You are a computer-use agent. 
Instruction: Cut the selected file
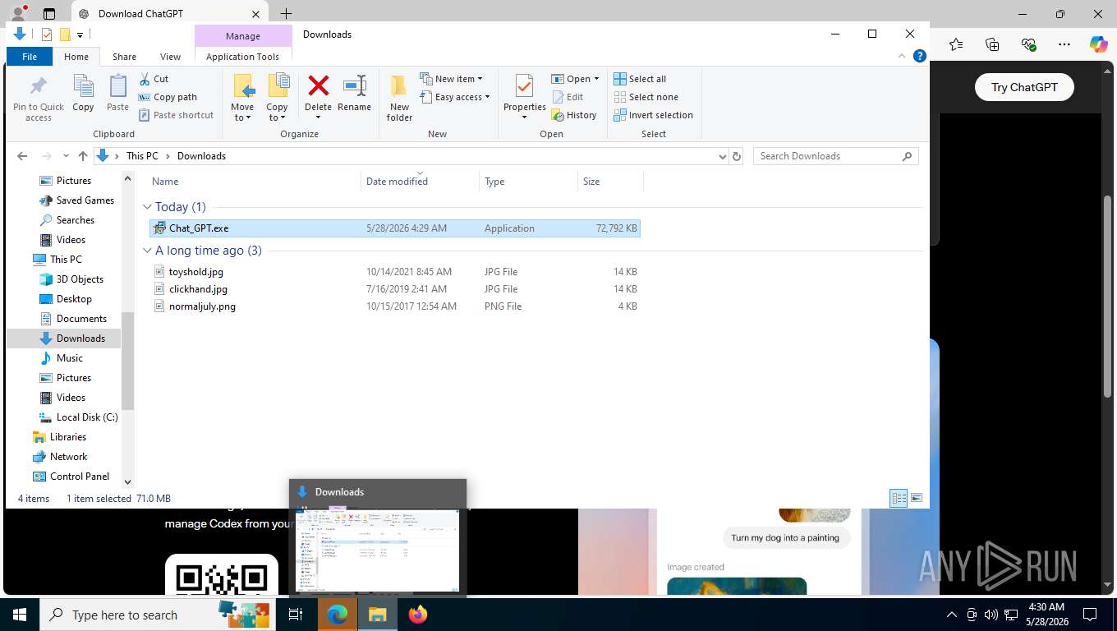click(x=153, y=79)
